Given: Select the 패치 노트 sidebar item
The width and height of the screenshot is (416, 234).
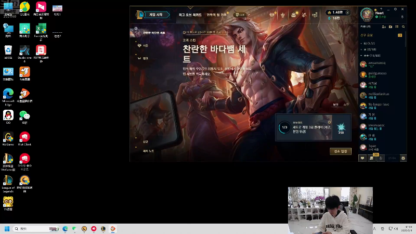Looking at the screenshot, I should 148,151.
